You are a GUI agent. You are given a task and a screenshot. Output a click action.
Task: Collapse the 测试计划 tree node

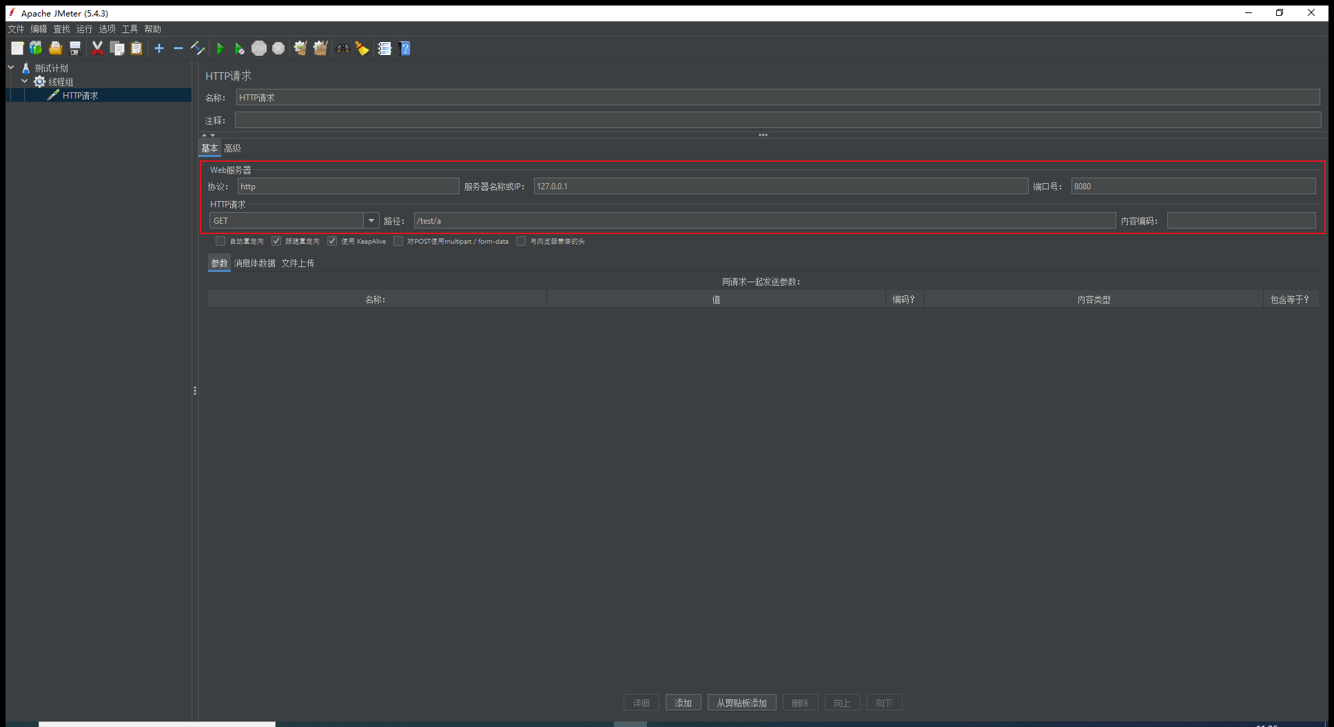(x=11, y=67)
